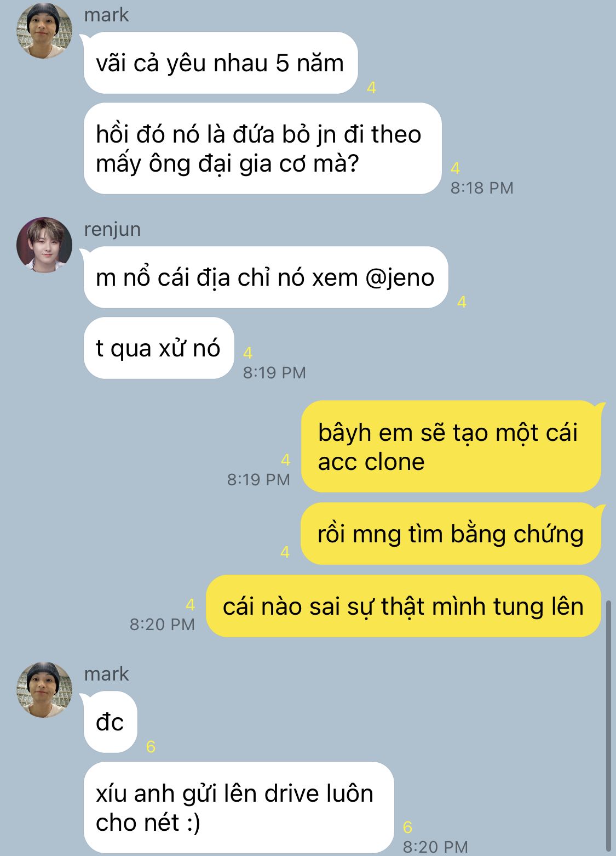The height and width of the screenshot is (856, 616).
Task: Open mark's profile picture at top
Action: [x=44, y=31]
